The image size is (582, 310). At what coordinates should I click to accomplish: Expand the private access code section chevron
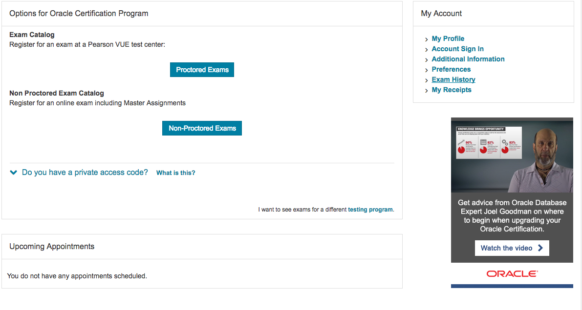[x=13, y=172]
